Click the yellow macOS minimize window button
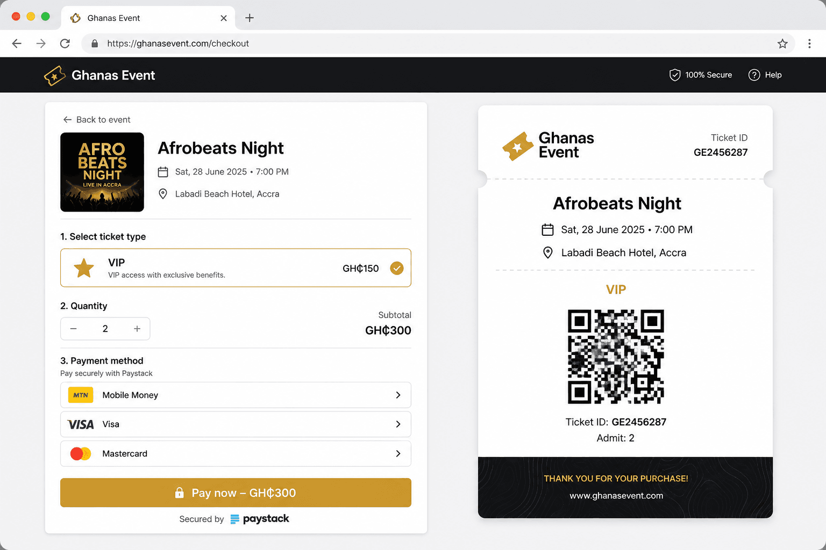 [31, 17]
